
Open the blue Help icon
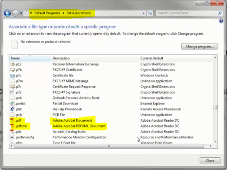tap(221, 21)
